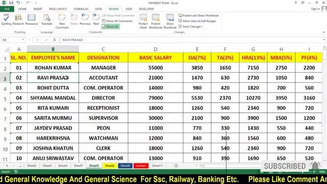The width and height of the screenshot is (327, 184).
Task: Select cell JOSHNA KHATUN
Action: coord(53,148)
